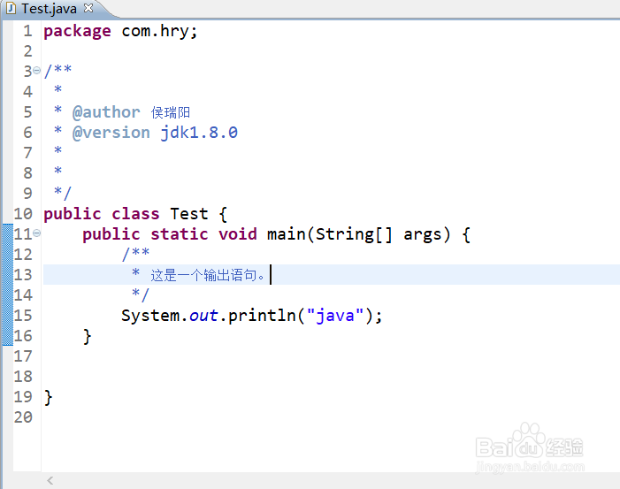The height and width of the screenshot is (489, 620).
Task: Click line number 15 in the gutter
Action: coord(23,316)
